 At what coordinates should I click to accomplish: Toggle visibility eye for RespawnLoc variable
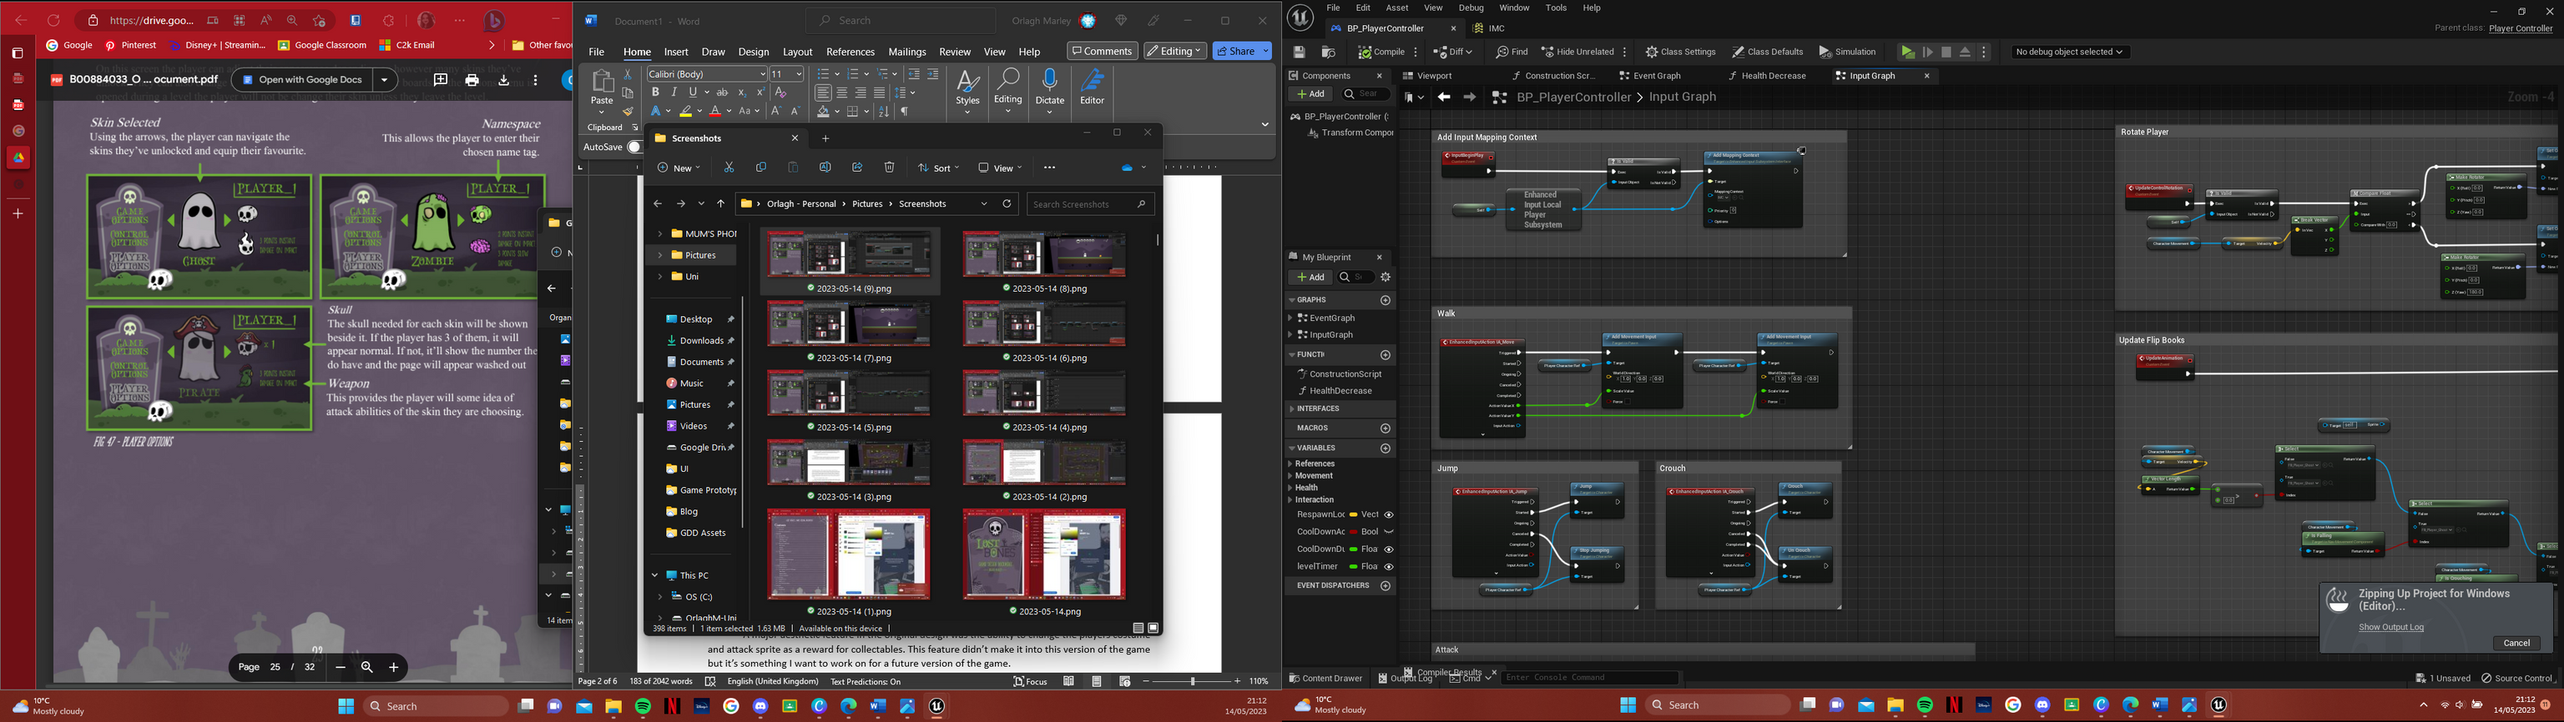click(1389, 515)
